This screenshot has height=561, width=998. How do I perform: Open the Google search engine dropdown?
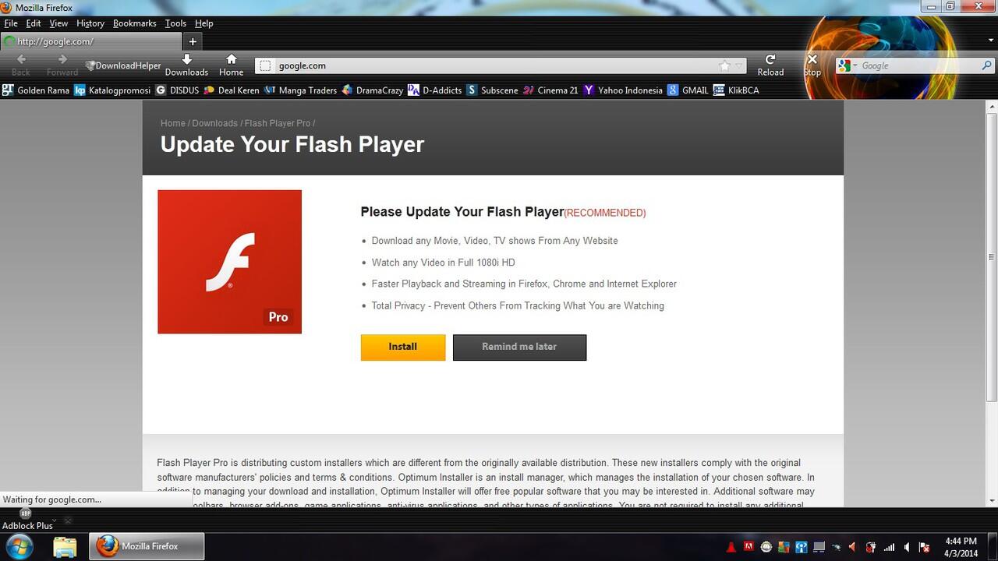pos(847,65)
